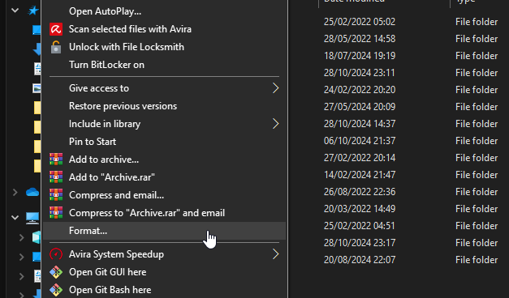Image resolution: width=509 pixels, height=298 pixels.
Task: Click the OneDrive cloud icon in the sidebar
Action: [x=32, y=193]
